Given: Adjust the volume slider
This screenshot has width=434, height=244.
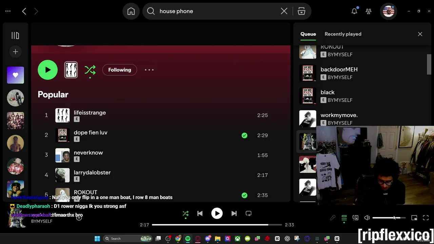Looking at the screenshot, I should pyautogui.click(x=389, y=218).
